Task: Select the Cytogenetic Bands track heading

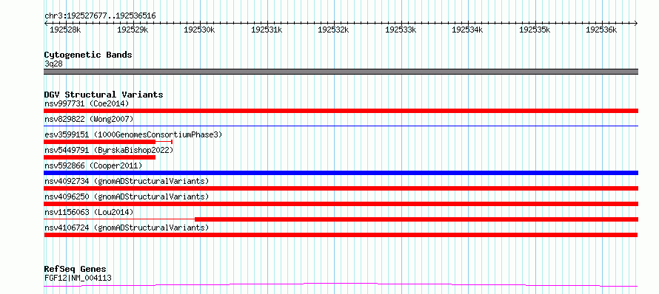Action: coord(88,55)
